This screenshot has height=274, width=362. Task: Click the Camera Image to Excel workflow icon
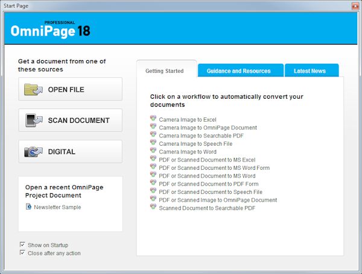point(153,119)
